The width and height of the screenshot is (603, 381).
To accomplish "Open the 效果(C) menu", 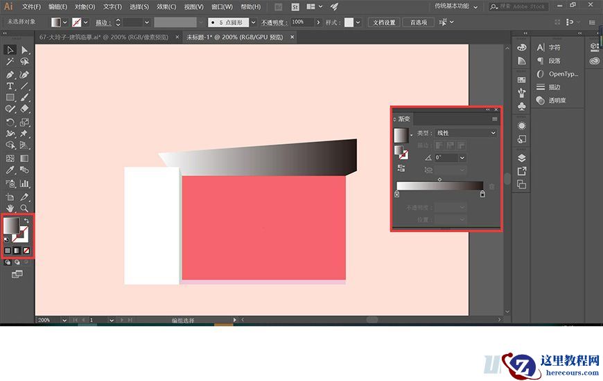I will (166, 6).
